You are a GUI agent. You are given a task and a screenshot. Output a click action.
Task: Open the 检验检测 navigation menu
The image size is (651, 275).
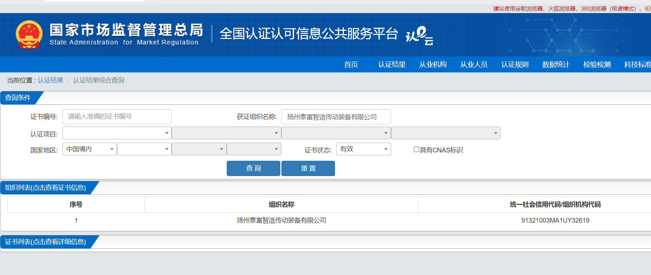click(x=597, y=64)
